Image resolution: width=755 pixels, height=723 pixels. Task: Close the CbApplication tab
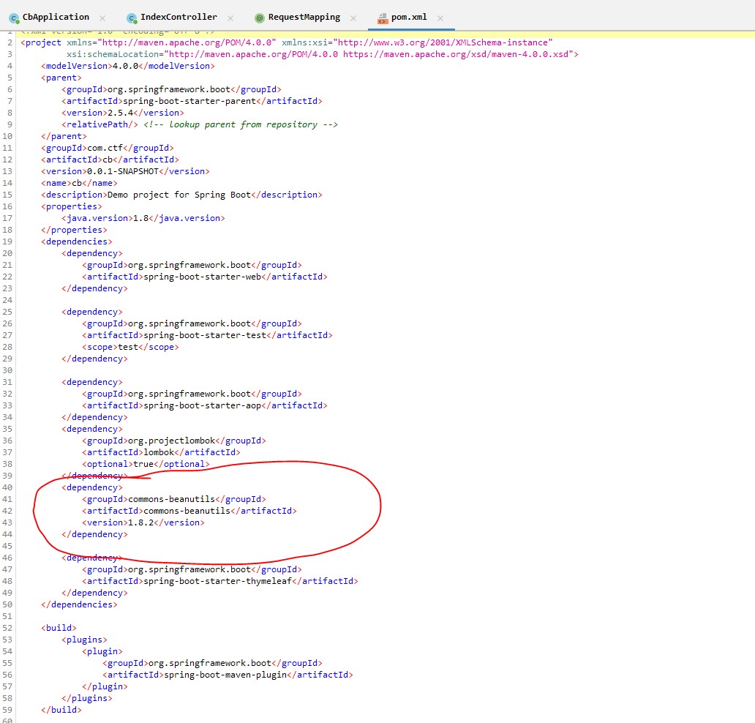102,18
